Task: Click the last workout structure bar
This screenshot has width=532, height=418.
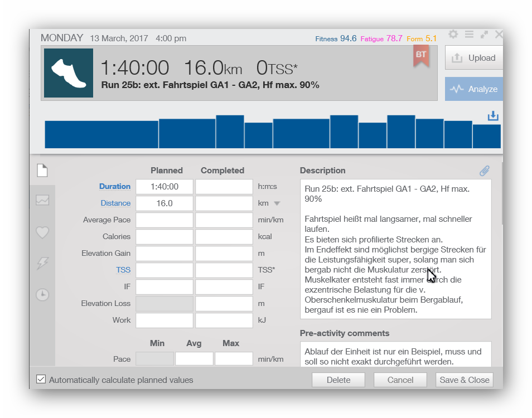Action: [486, 137]
